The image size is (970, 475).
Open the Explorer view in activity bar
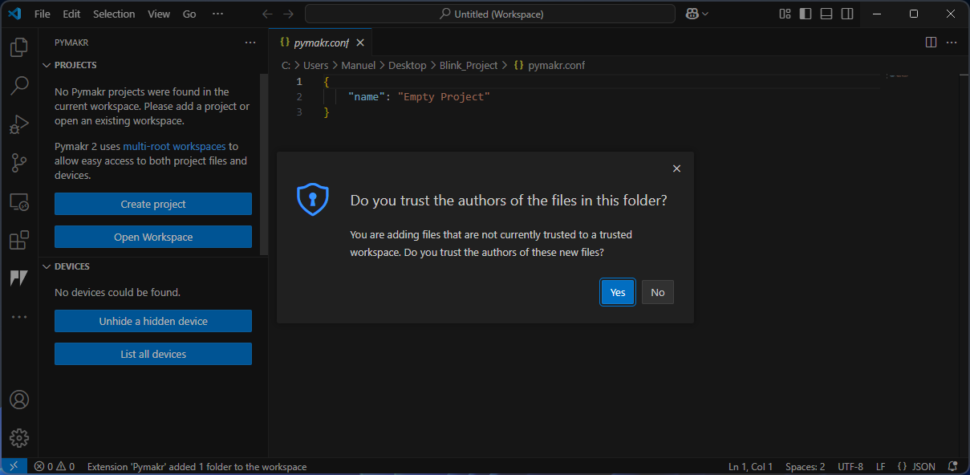pos(19,47)
